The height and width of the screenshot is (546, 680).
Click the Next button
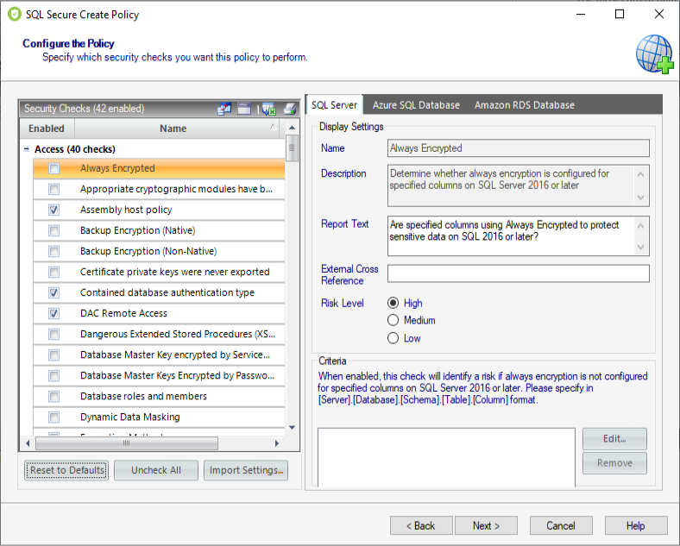pyautogui.click(x=487, y=525)
